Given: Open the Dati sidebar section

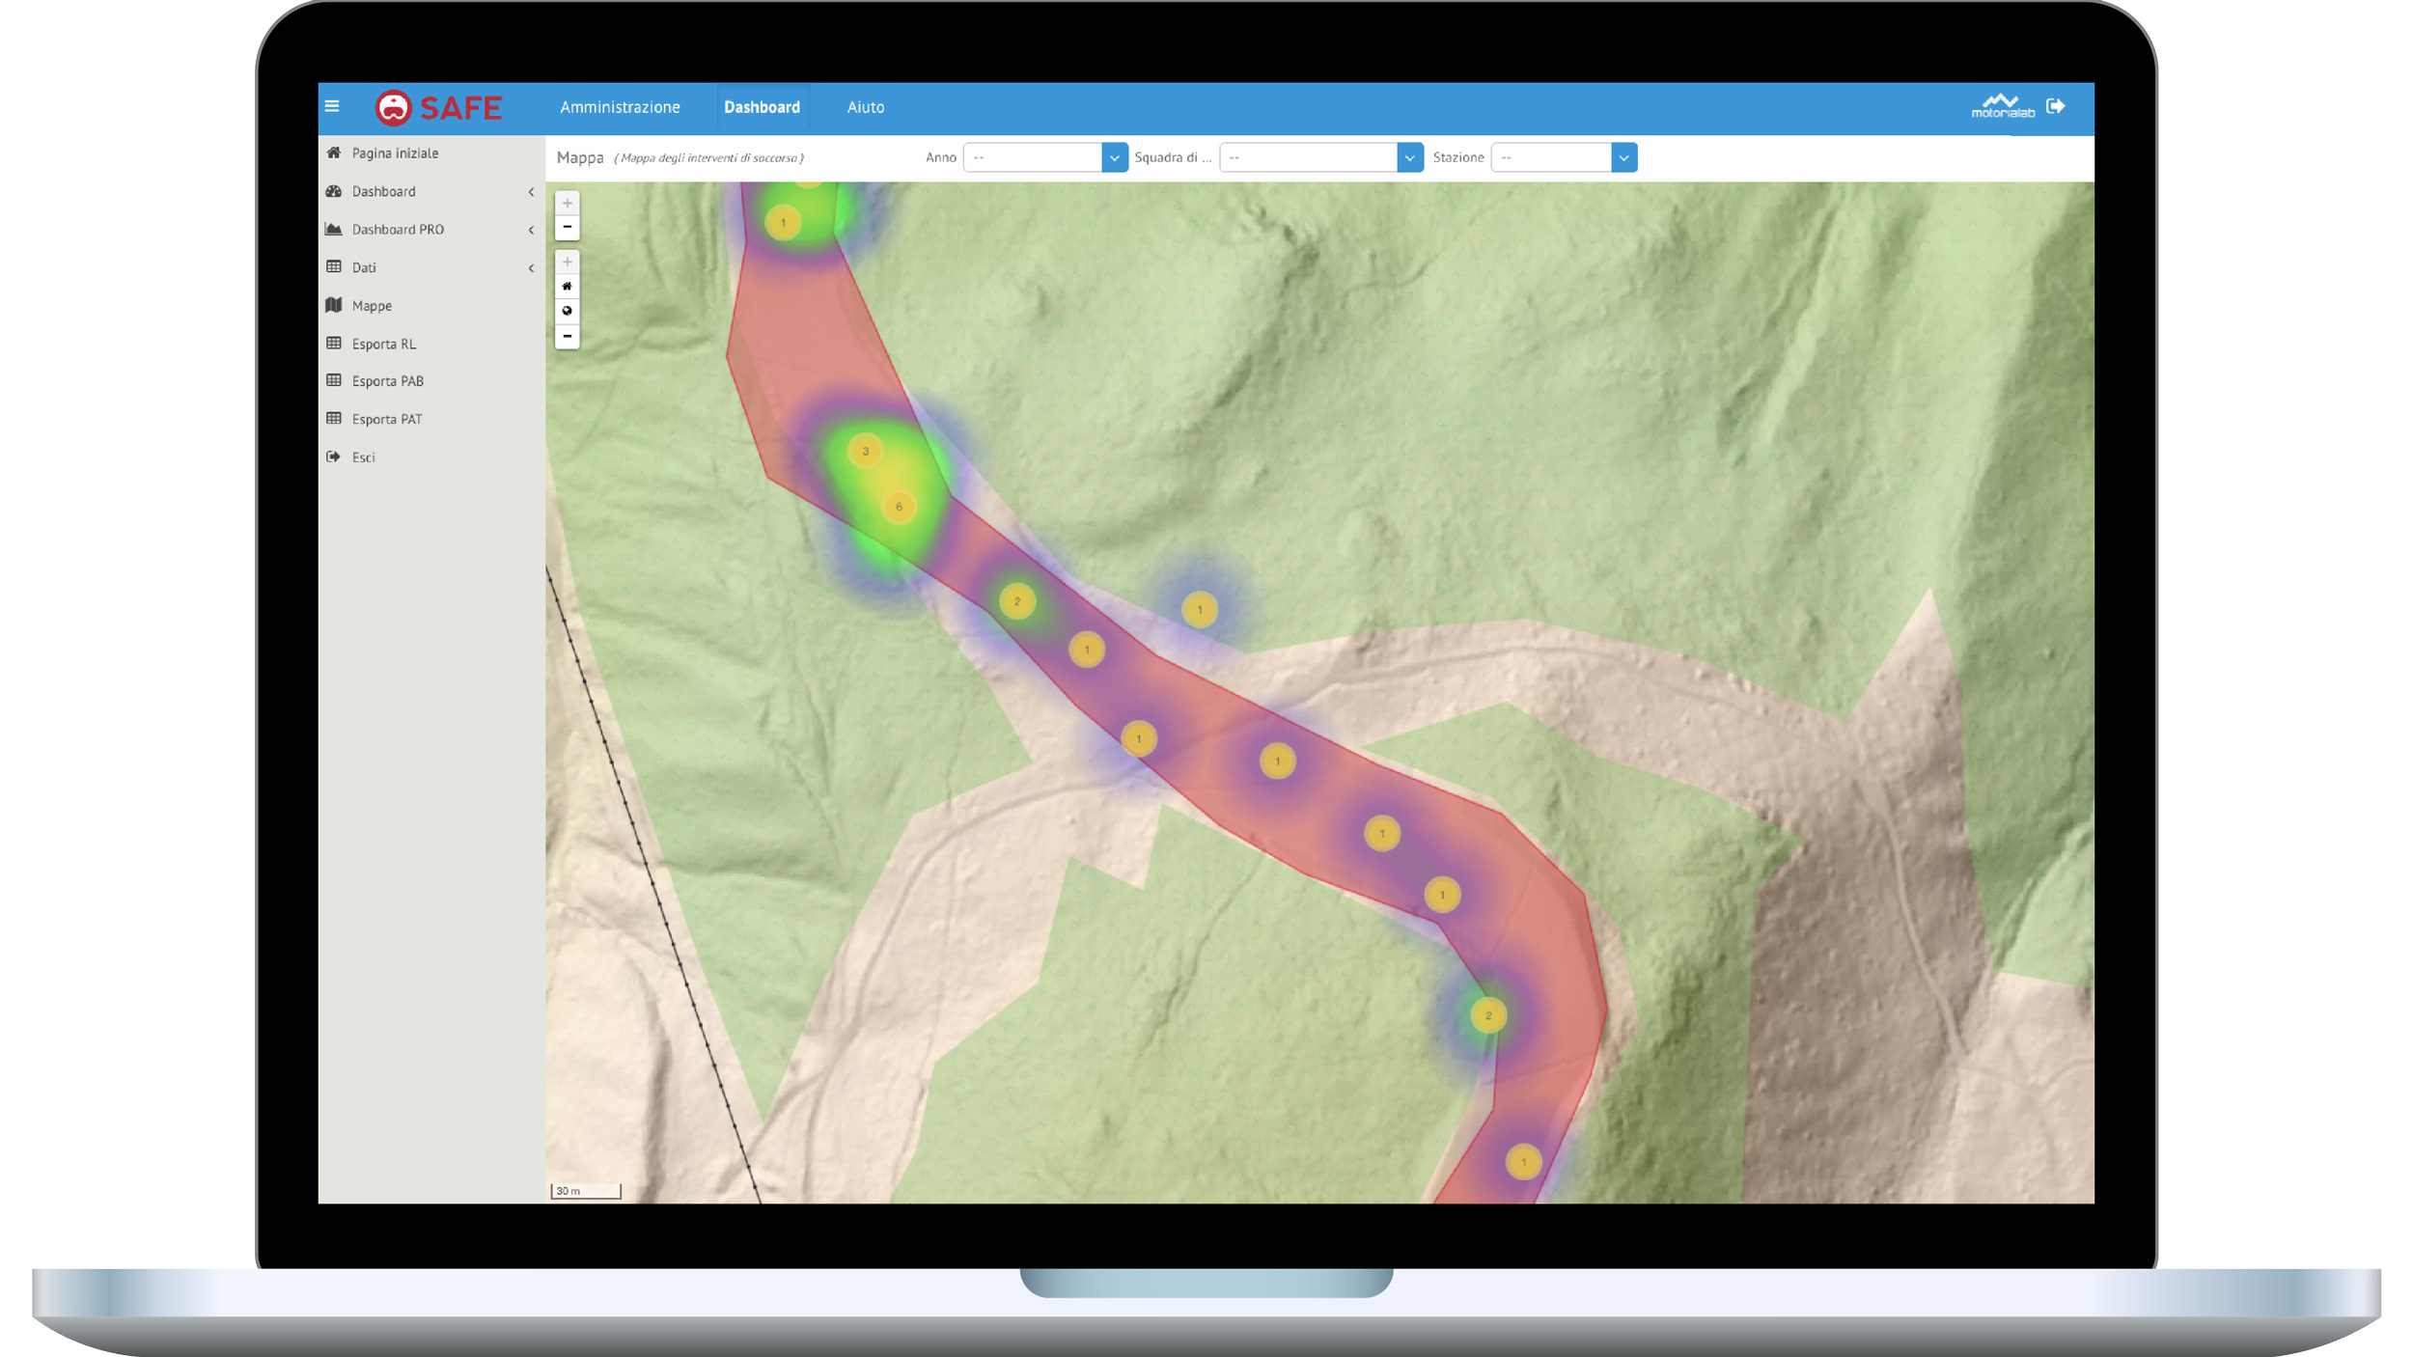Looking at the screenshot, I should [x=364, y=267].
